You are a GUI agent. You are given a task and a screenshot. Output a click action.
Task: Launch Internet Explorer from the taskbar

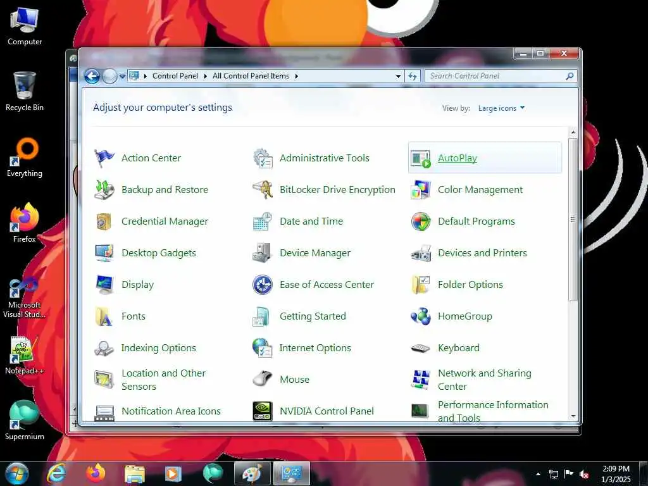[x=56, y=473]
